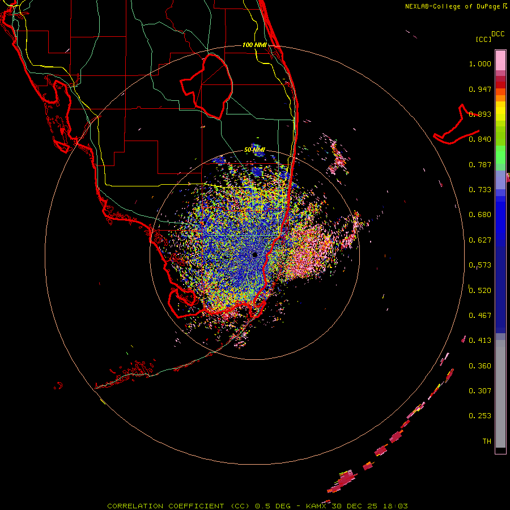Viewport: 510px width, 510px height.
Task: Click the 0.413 scale value
Action: 480,341
